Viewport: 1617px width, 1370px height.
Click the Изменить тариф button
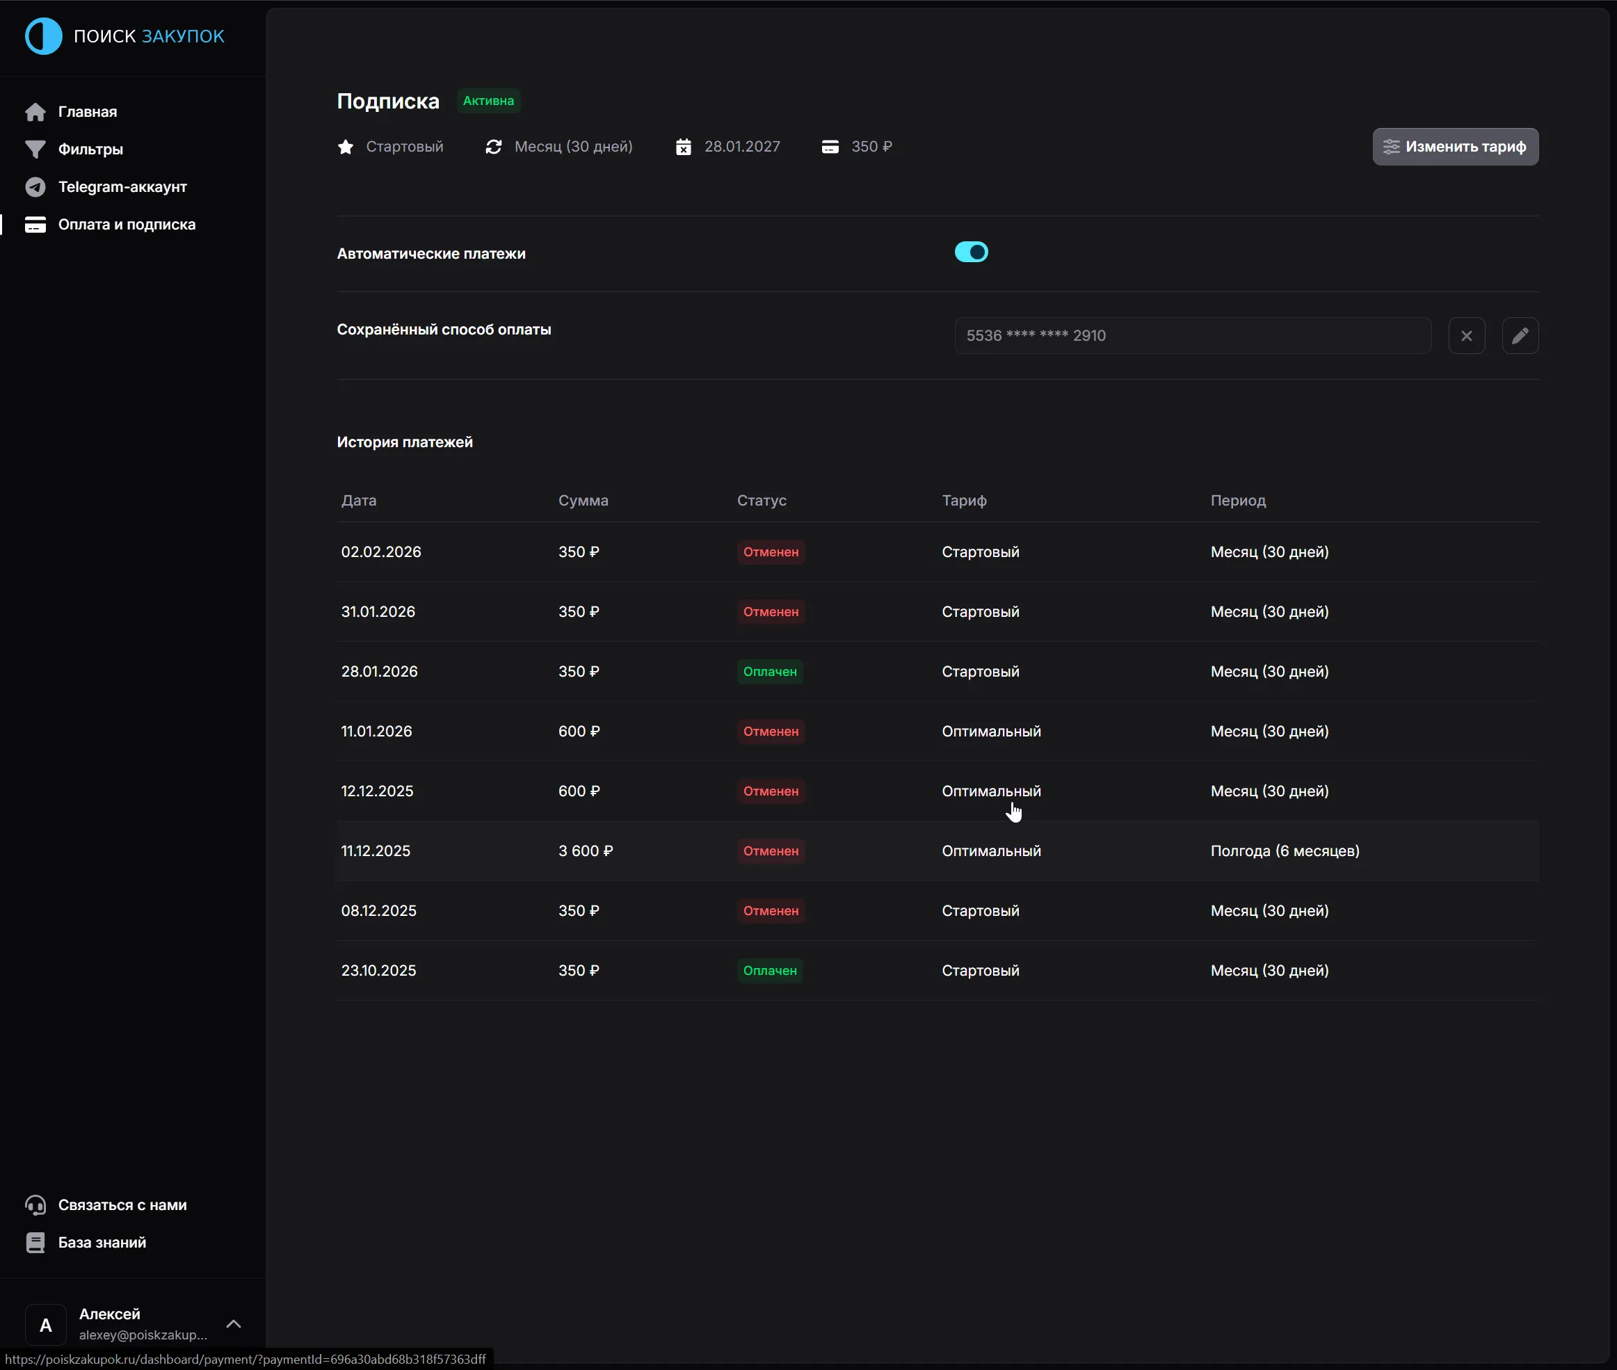coord(1455,147)
